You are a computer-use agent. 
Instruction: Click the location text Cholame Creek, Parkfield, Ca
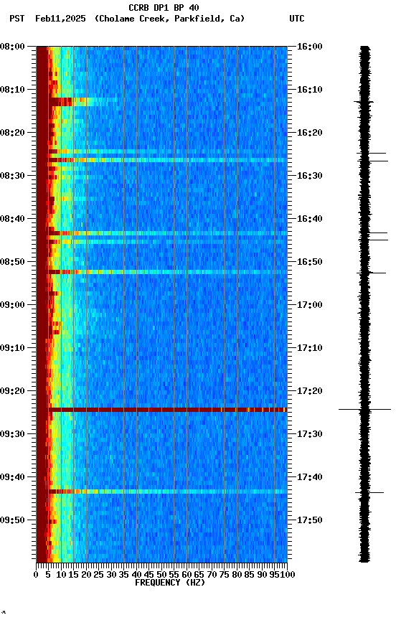coord(169,19)
